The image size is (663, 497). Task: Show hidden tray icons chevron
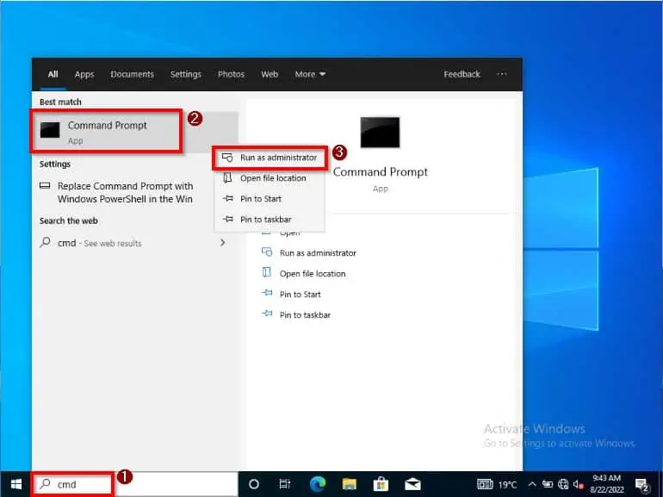click(x=532, y=484)
